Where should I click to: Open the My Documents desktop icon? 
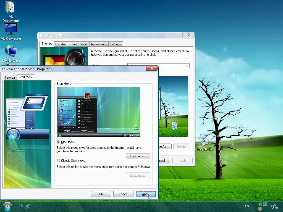coord(11,12)
